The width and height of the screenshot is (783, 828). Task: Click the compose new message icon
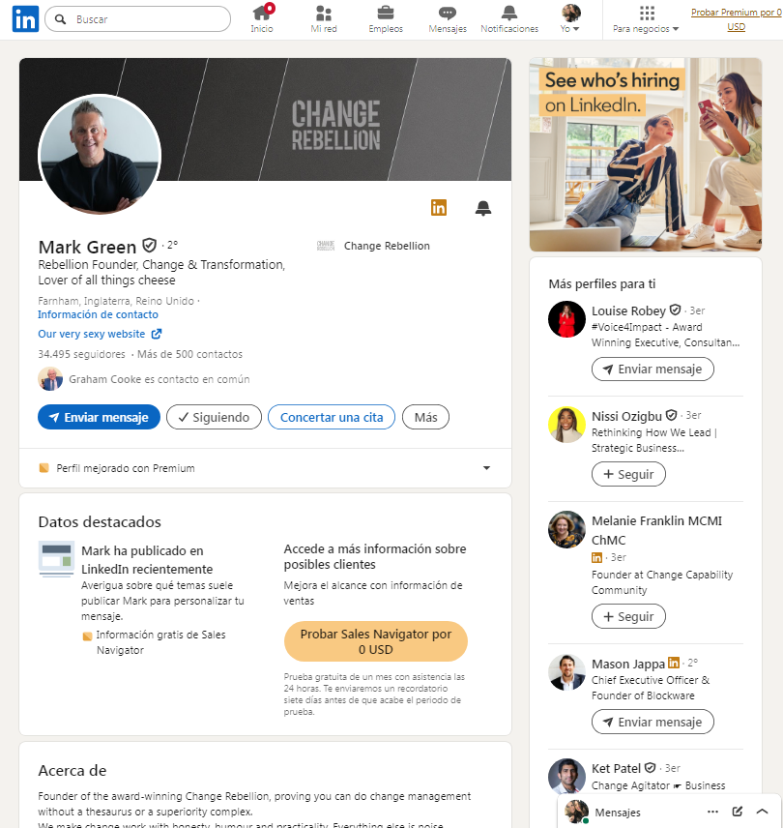[x=738, y=812]
